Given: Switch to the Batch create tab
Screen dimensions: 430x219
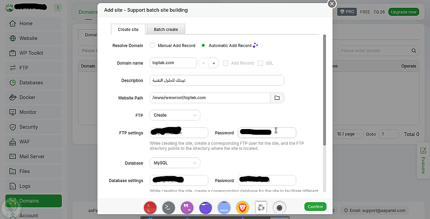Looking at the screenshot, I should pos(166,29).
